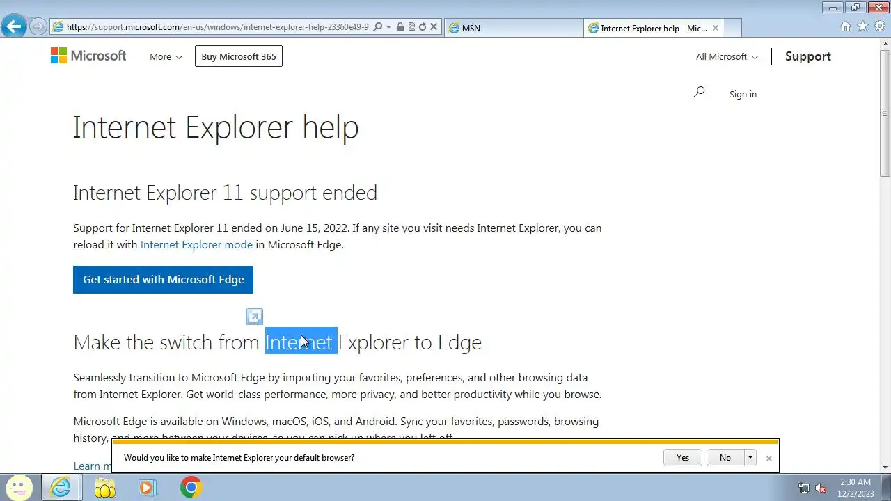The width and height of the screenshot is (891, 501).
Task: Stop loading with the address bar X
Action: 434,27
